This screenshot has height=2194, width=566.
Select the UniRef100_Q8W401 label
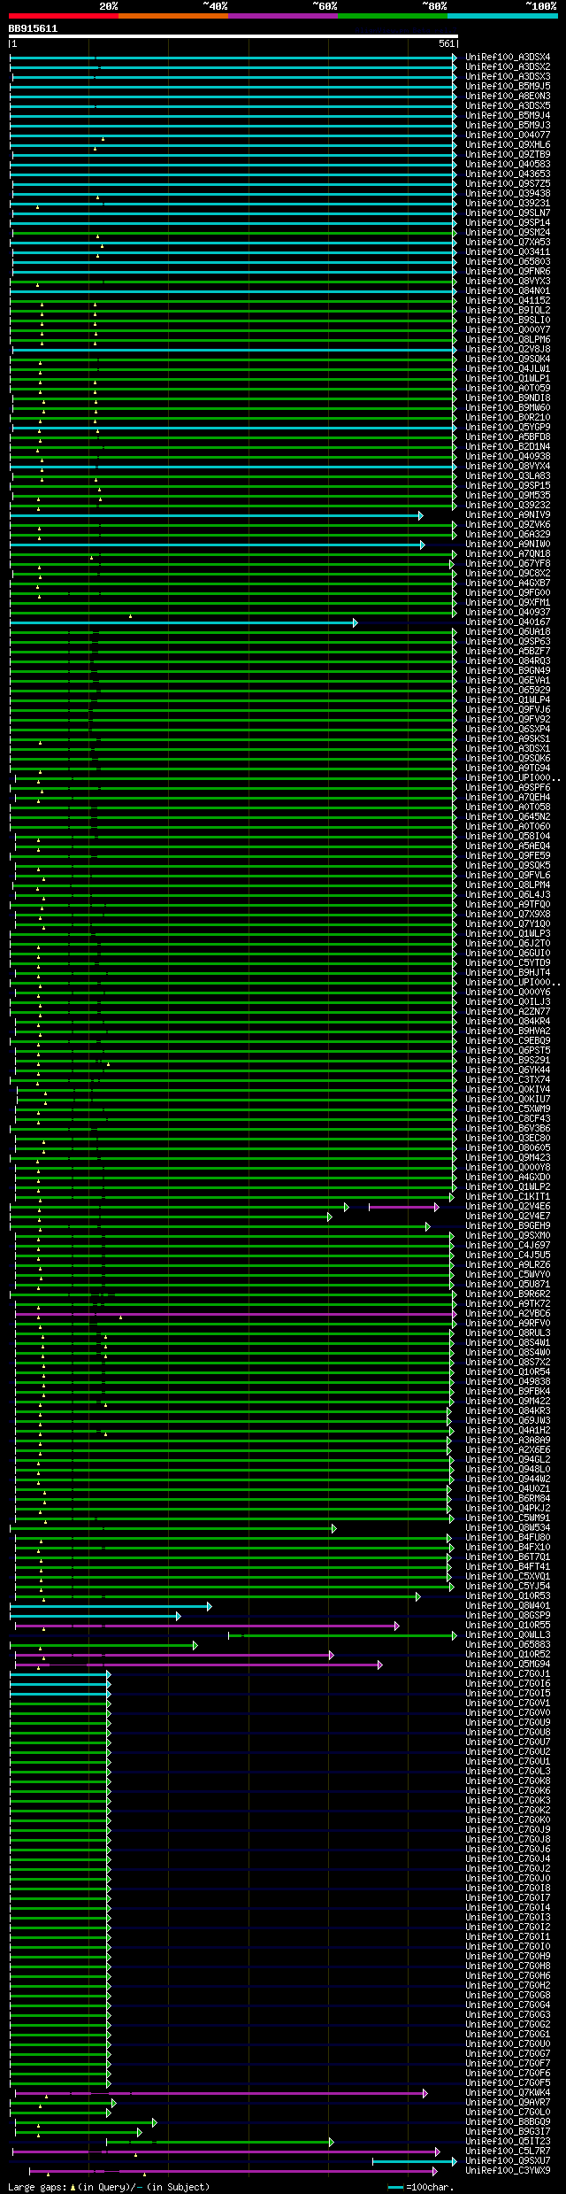tap(508, 1605)
